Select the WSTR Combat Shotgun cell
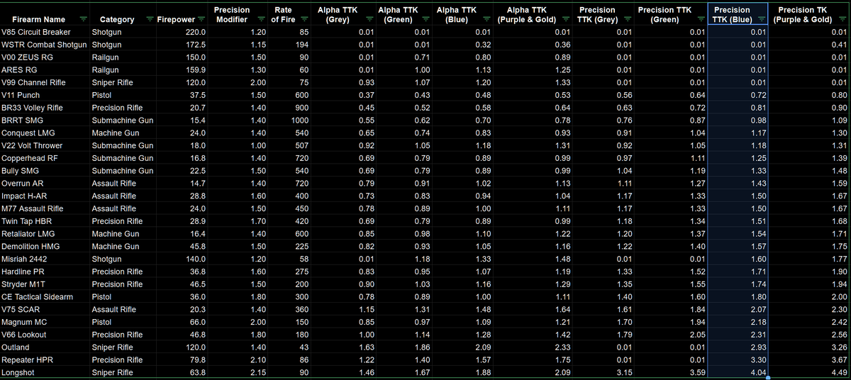The height and width of the screenshot is (380, 851). 45,45
